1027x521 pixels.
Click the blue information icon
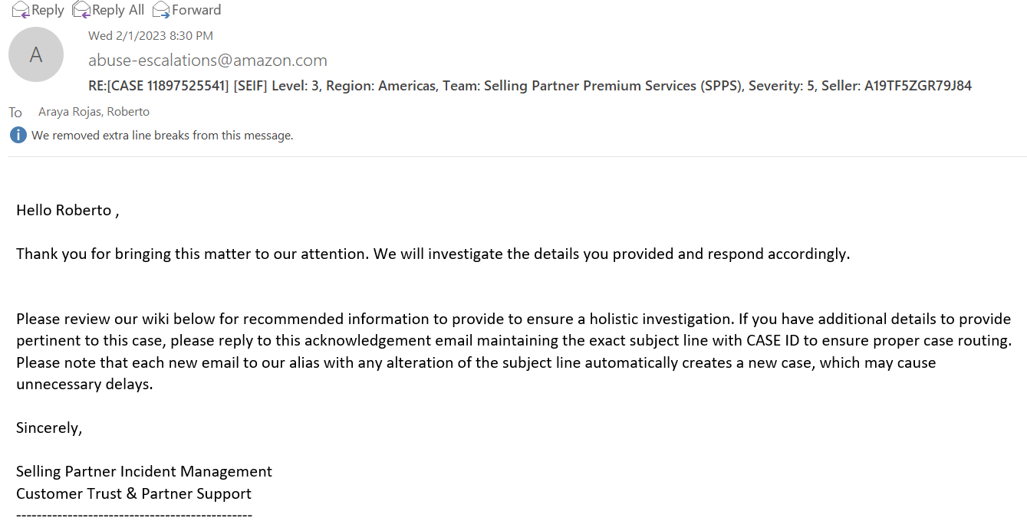18,136
